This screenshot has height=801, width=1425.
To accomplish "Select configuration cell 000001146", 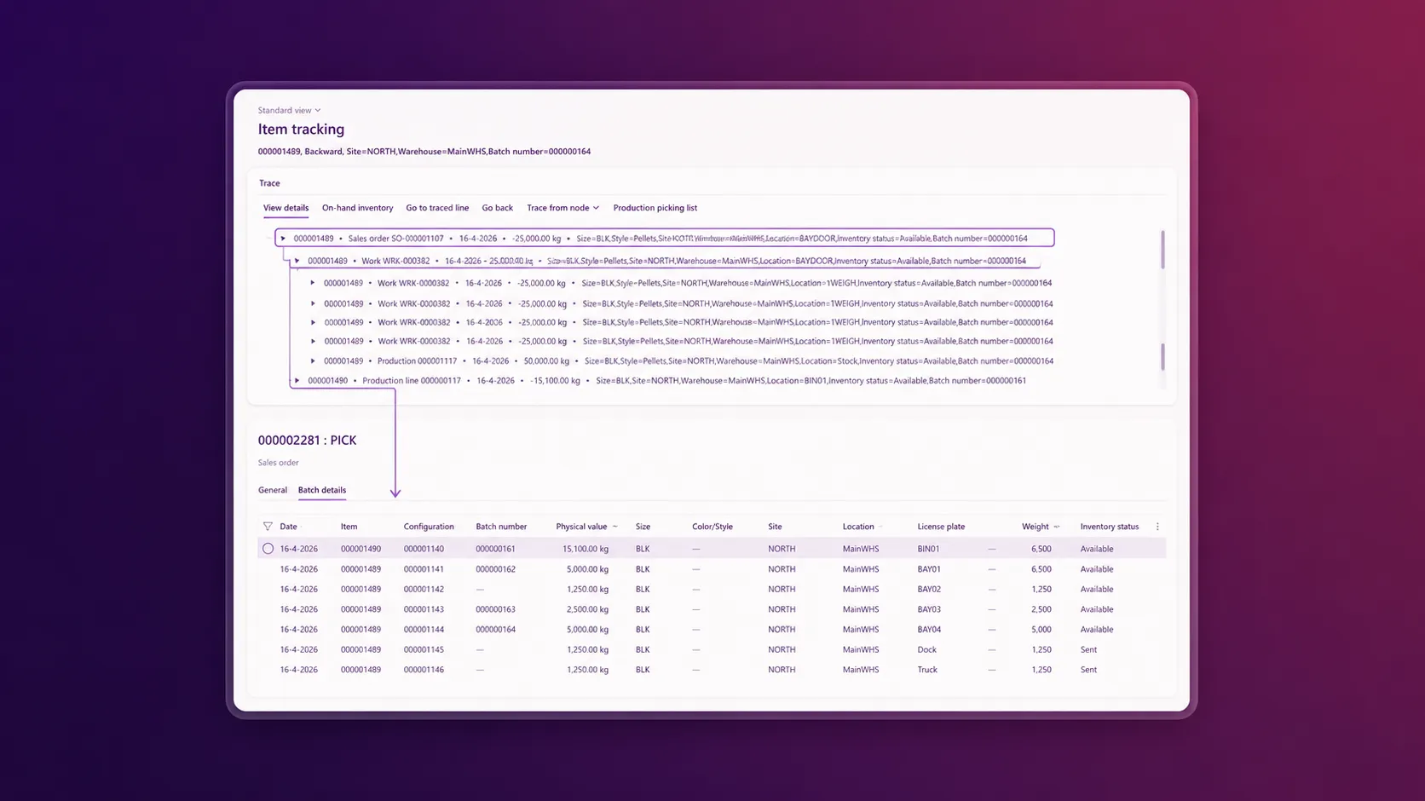I will coord(424,670).
